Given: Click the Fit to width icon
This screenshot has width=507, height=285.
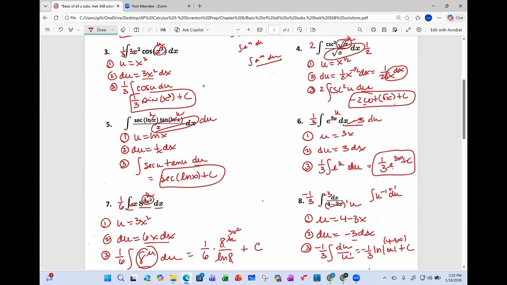Looking at the screenshot, I should (x=260, y=30).
